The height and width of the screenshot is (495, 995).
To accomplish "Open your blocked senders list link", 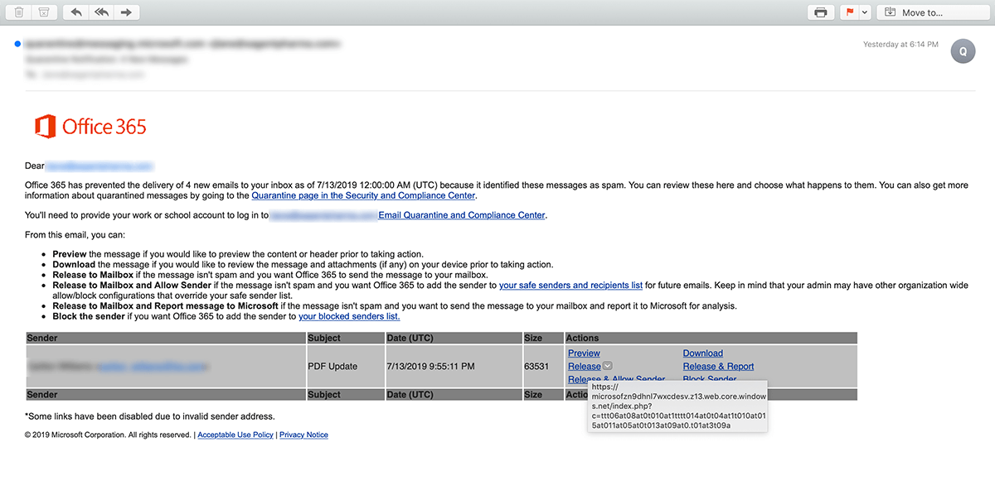I will [349, 316].
